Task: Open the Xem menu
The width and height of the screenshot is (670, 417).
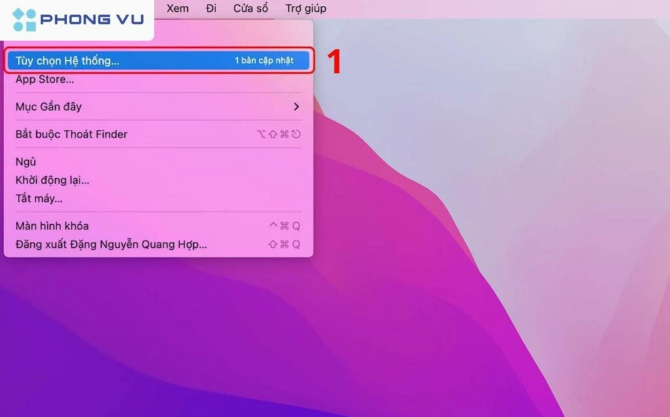Action: (x=176, y=9)
